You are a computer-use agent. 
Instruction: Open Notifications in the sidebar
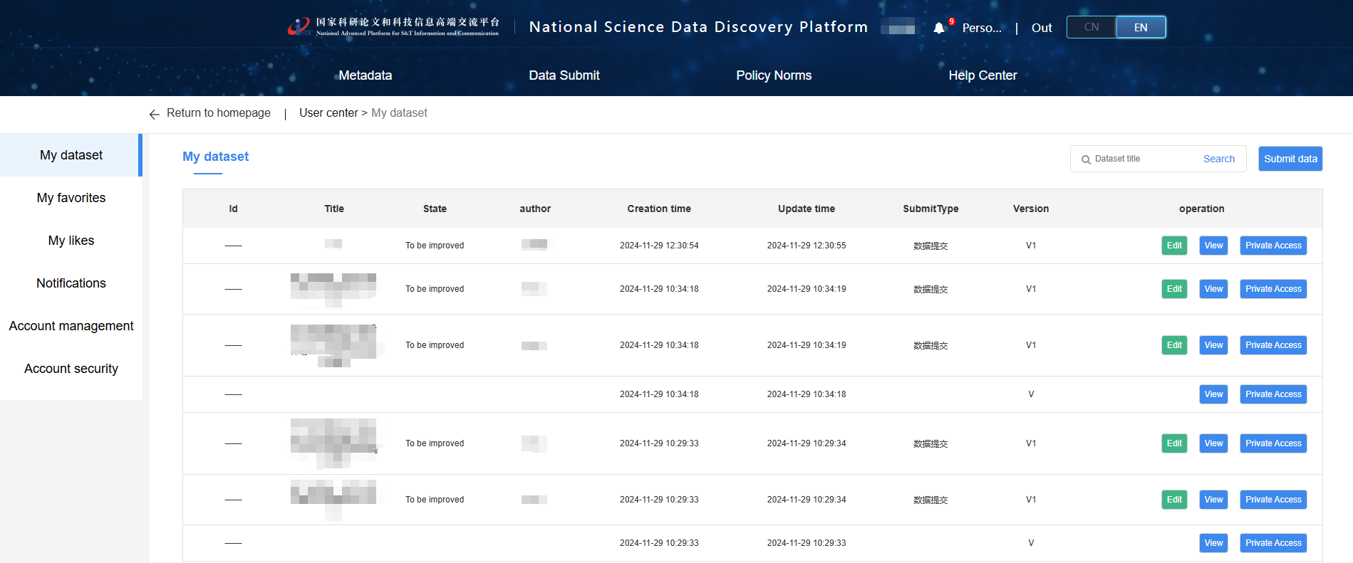[71, 283]
